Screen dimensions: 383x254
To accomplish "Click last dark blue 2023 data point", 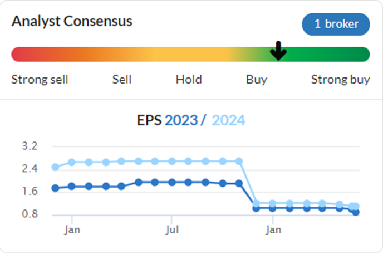I will 356,212.
